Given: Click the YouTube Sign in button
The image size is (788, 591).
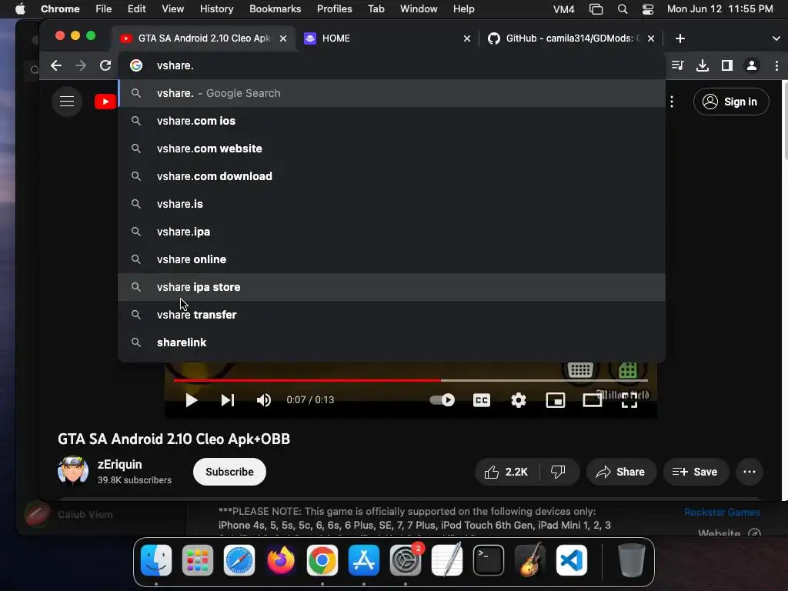Looking at the screenshot, I should click(x=731, y=102).
